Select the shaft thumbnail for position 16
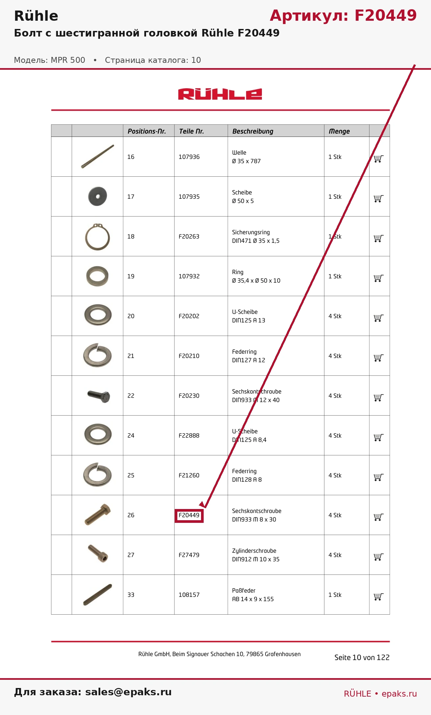The height and width of the screenshot is (715, 431). [x=97, y=156]
